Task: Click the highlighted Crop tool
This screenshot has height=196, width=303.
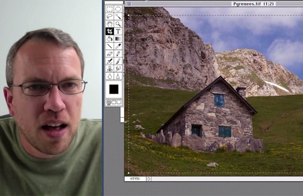Action: [109, 31]
